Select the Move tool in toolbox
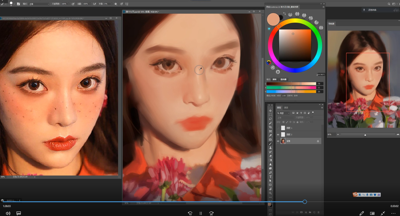400x216 pixels. [x=270, y=111]
